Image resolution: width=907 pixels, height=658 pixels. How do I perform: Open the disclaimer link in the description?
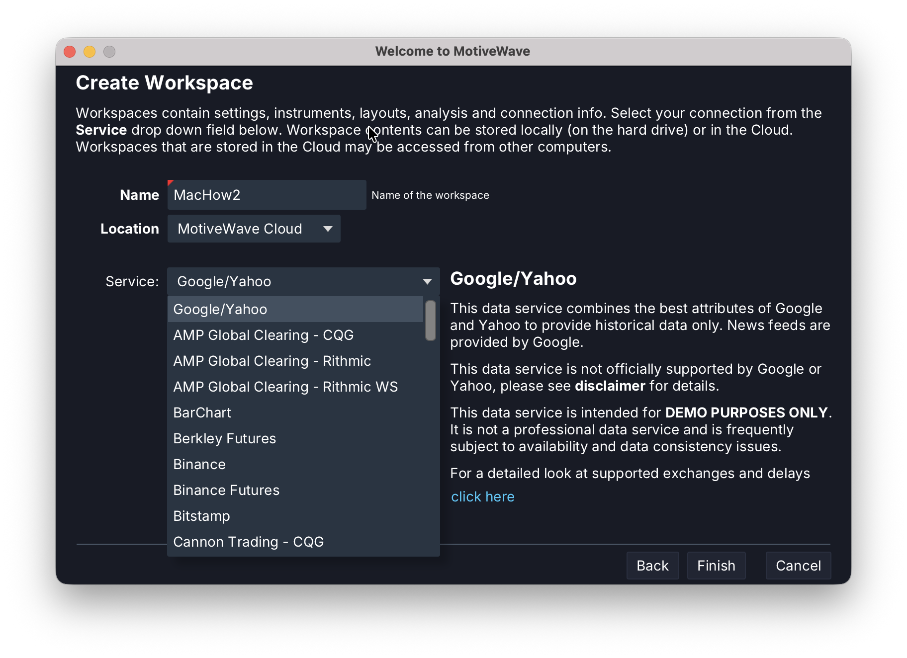[610, 386]
